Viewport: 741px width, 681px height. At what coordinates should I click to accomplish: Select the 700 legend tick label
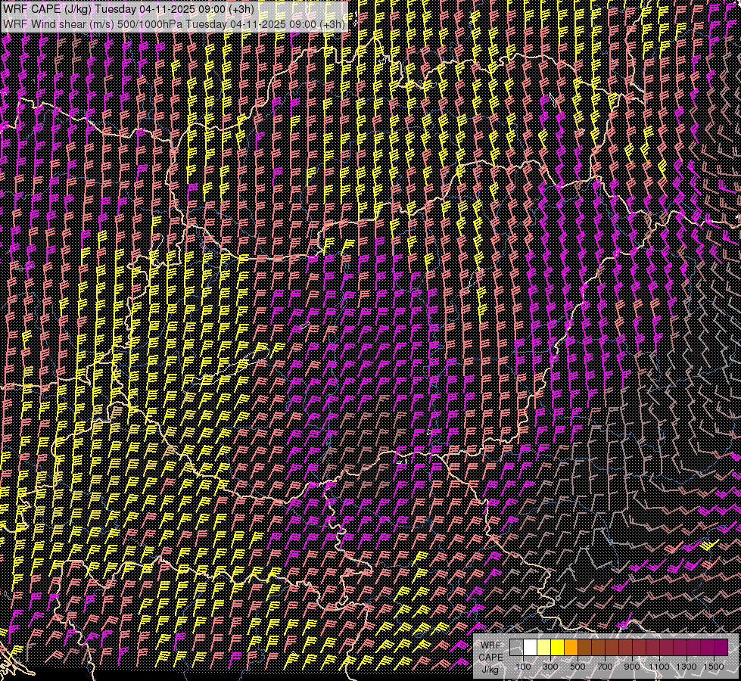pos(605,667)
